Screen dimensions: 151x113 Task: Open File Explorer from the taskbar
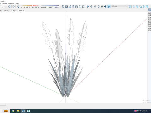18,111
